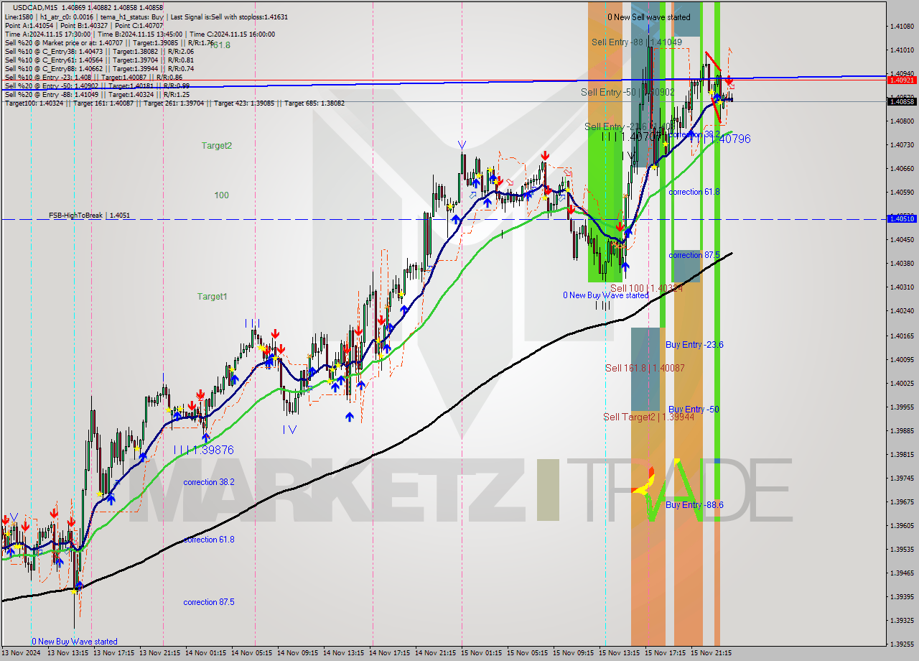Click the green Target1 label
The image size is (919, 661).
[213, 296]
